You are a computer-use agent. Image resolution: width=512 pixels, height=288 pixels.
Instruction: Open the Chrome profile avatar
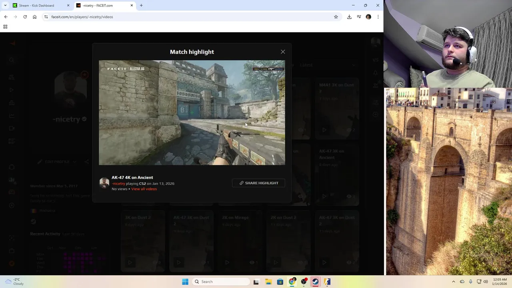pyautogui.click(x=368, y=17)
